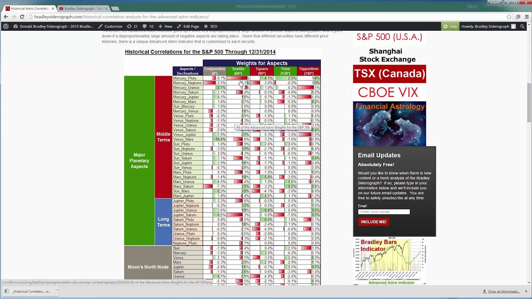Click the address bar URL
Screen dimensions: 532x299
point(121,17)
